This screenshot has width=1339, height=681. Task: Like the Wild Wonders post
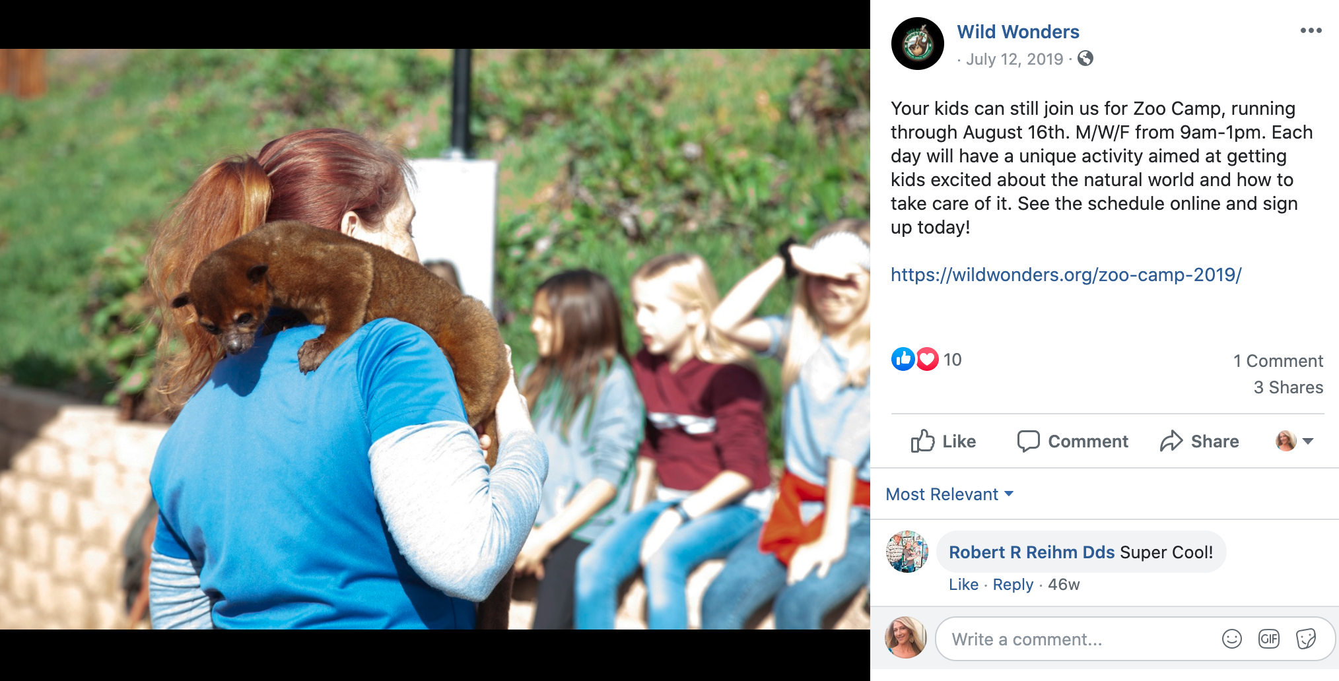click(944, 441)
